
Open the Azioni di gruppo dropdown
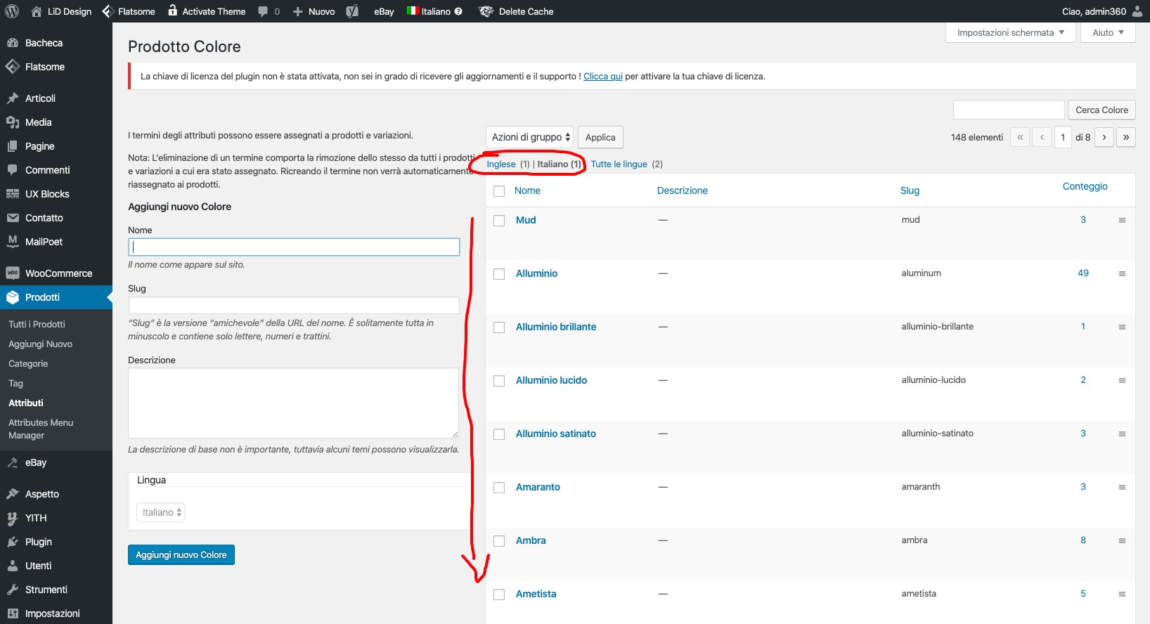click(x=530, y=137)
